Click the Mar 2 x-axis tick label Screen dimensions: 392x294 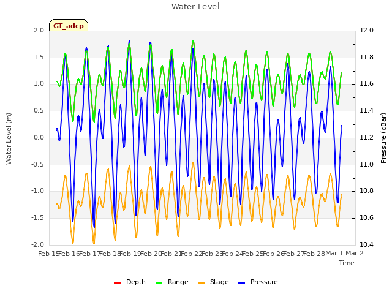[x=355, y=253]
